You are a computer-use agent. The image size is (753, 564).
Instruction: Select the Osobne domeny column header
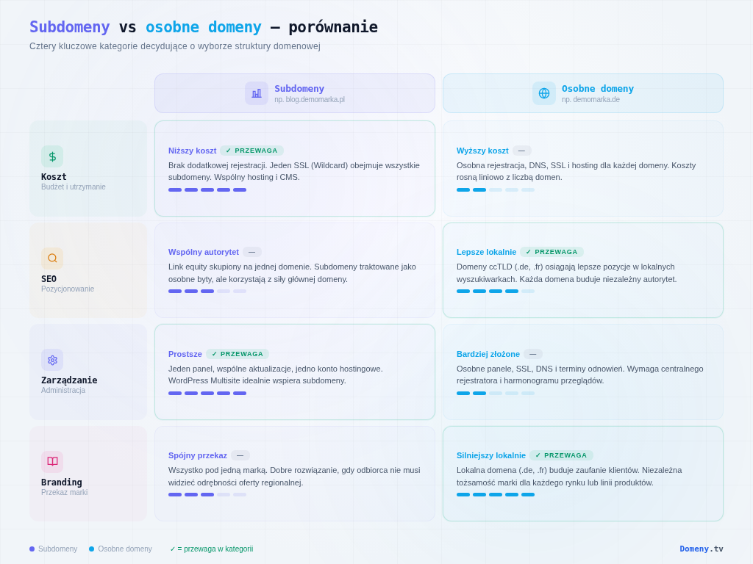click(x=583, y=93)
